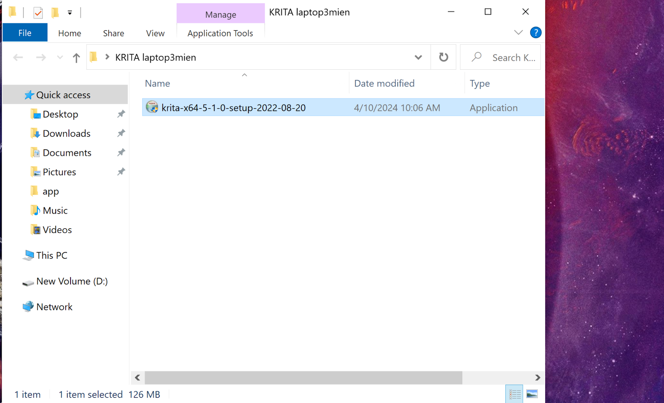Image resolution: width=664 pixels, height=403 pixels.
Task: Minimize the KRITA laptop3mien window
Action: click(451, 12)
